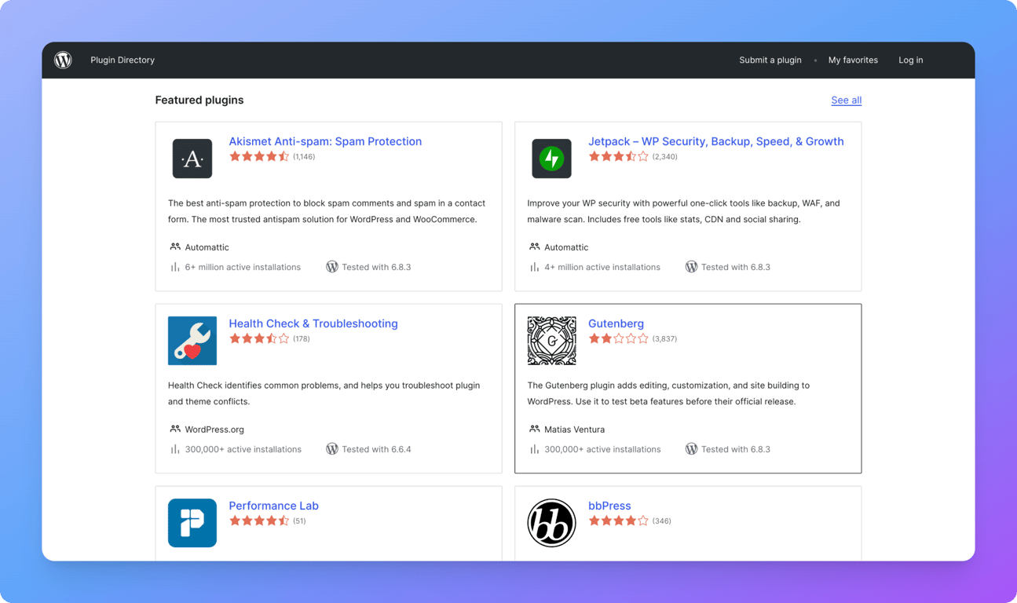Click Health Check's installations bar chart icon
1017x603 pixels.
tap(175, 449)
